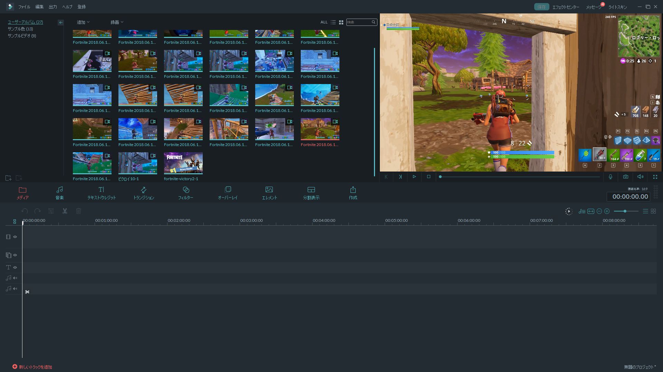Click the add new folder icon

click(8, 178)
